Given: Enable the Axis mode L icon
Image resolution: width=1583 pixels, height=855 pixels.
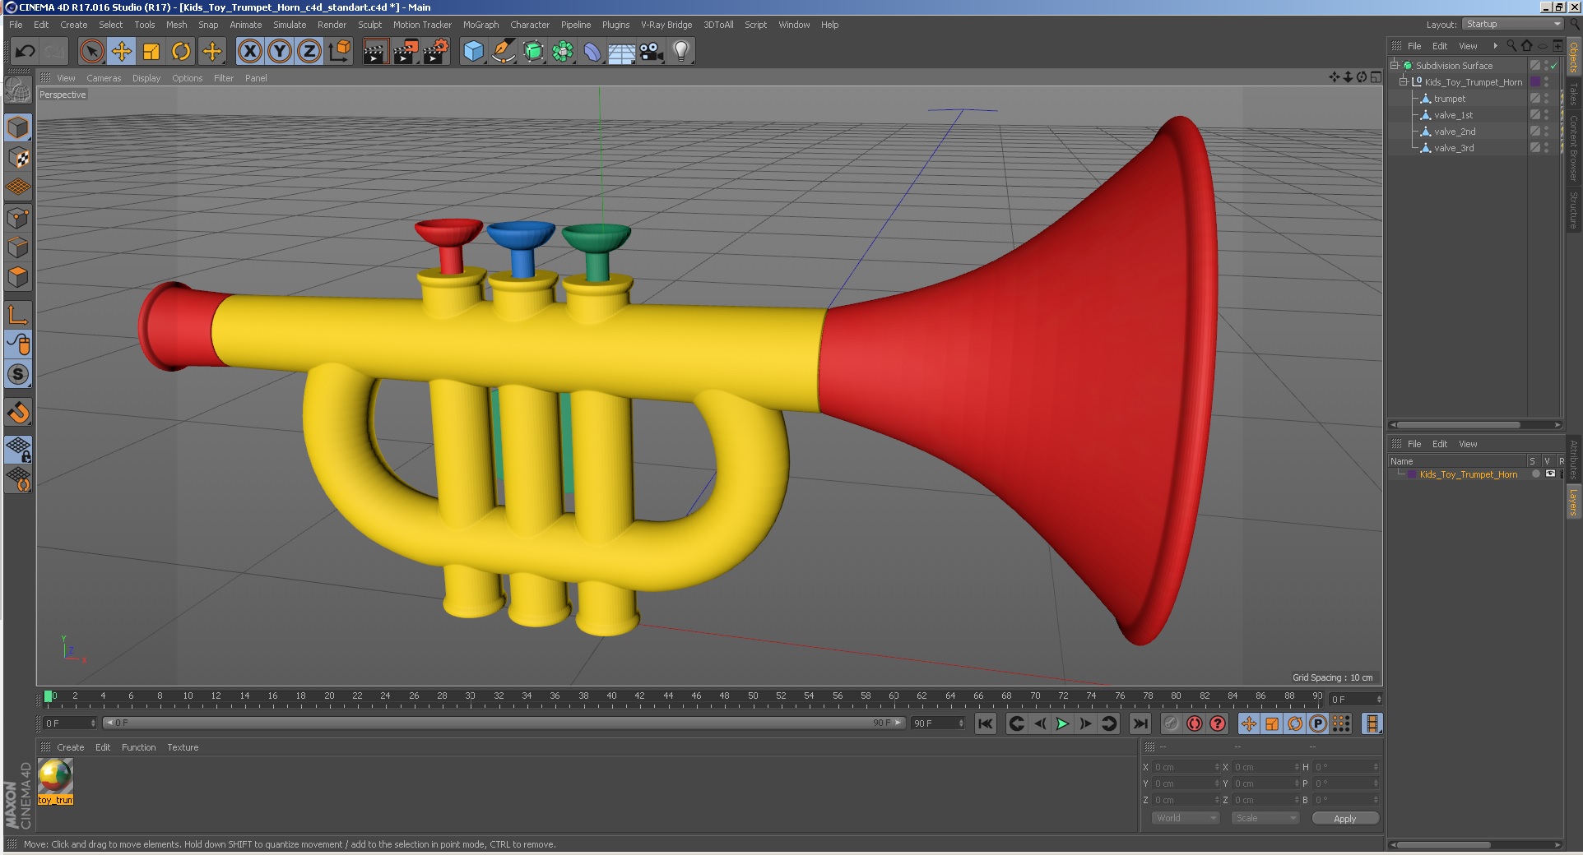Looking at the screenshot, I should 18,314.
